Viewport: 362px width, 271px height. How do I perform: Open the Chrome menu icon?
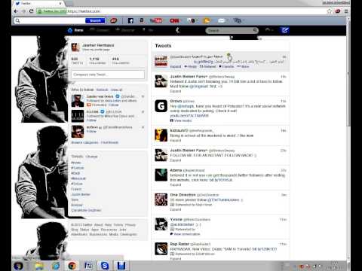point(346,11)
